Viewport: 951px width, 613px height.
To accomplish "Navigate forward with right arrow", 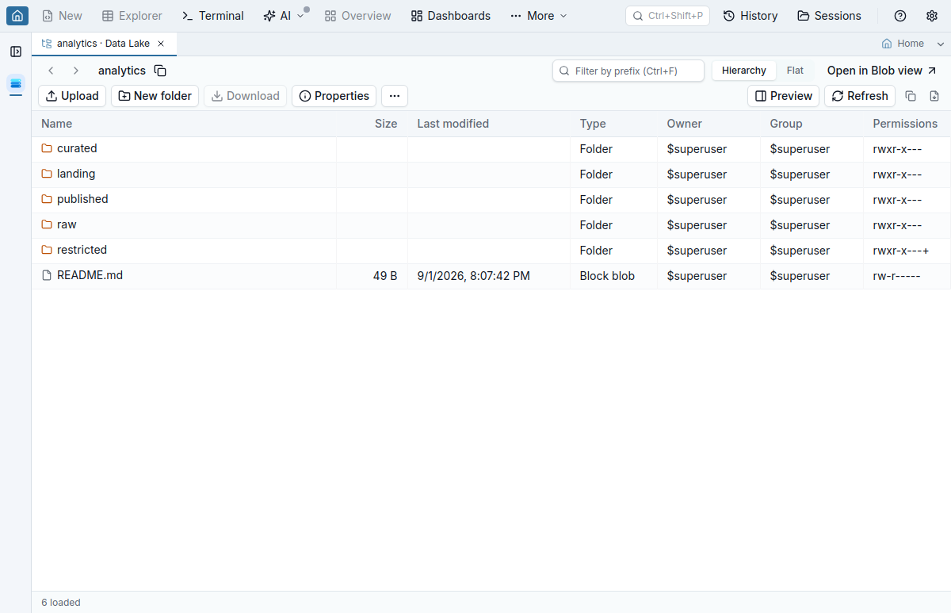I will (76, 71).
